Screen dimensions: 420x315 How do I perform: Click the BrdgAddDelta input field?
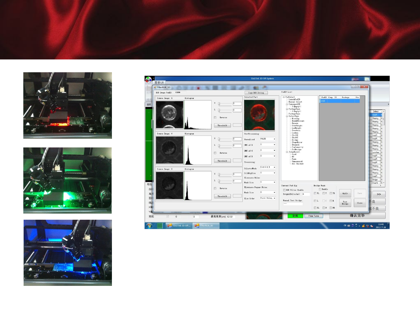click(305, 194)
